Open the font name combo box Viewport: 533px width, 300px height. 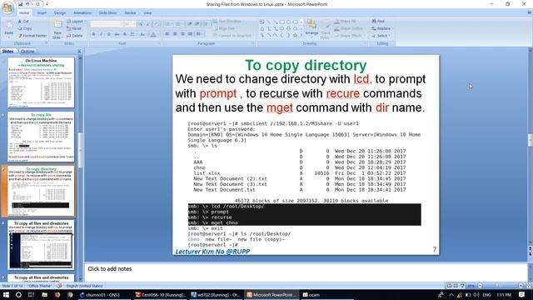click(107, 24)
